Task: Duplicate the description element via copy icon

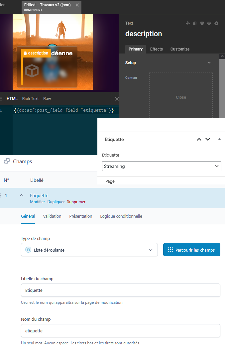Action: click(x=195, y=23)
